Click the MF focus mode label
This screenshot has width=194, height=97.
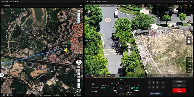tap(119, 6)
